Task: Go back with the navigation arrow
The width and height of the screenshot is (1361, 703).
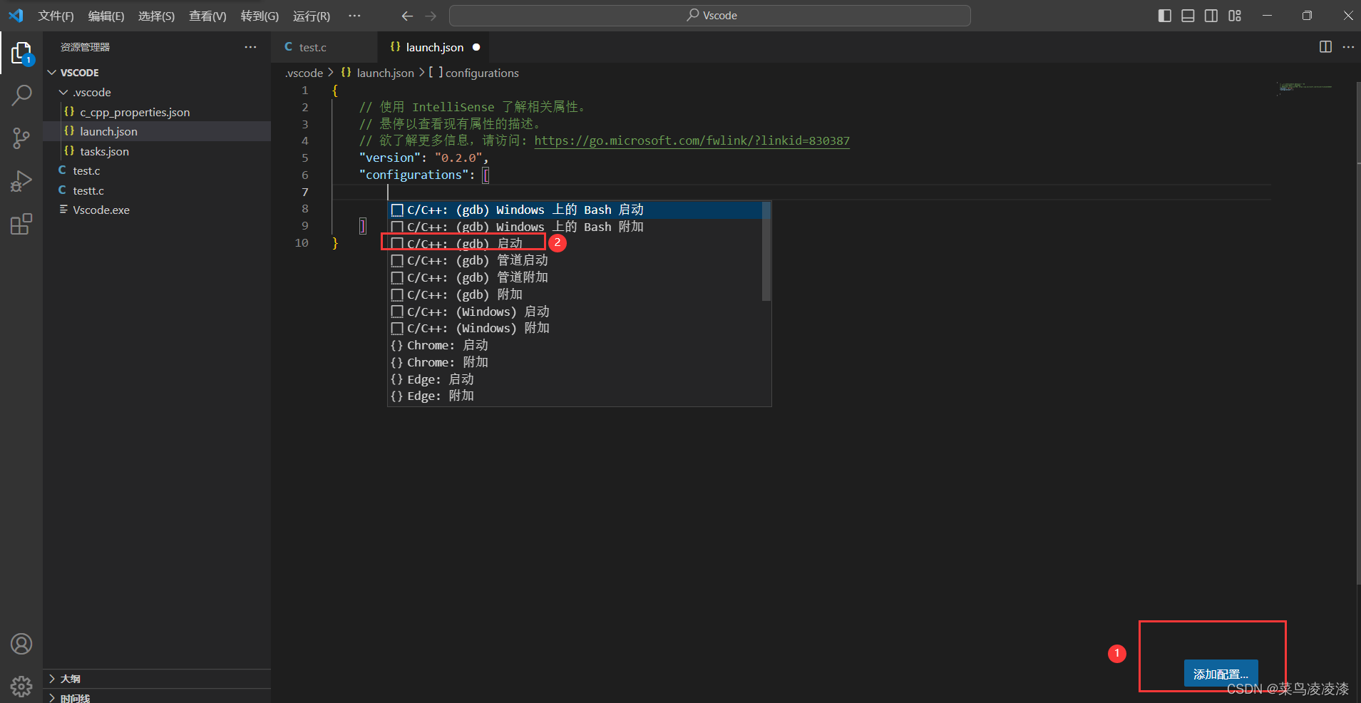Action: click(x=407, y=16)
